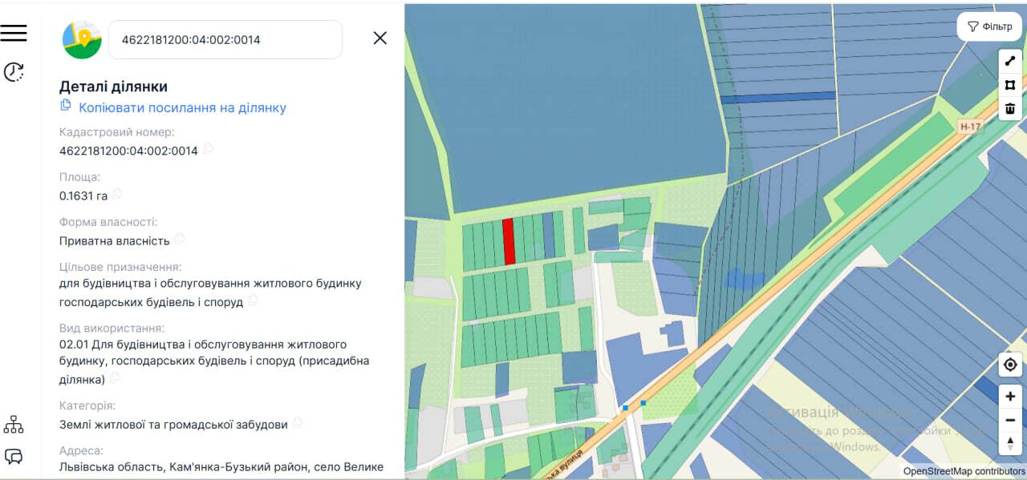Open the hierarchy structure icon in sidebar

[14, 424]
